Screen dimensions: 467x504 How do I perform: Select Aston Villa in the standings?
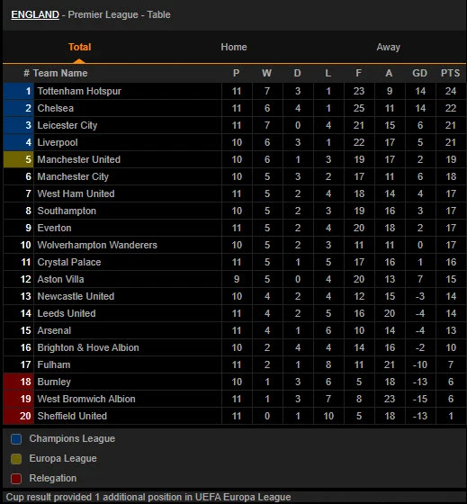(60, 279)
